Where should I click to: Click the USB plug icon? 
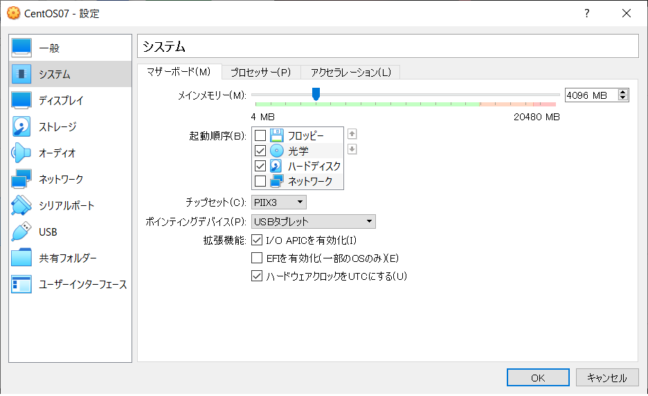click(x=21, y=232)
